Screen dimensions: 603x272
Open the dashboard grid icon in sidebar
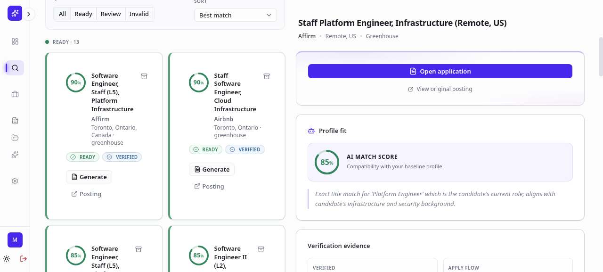pos(15,41)
